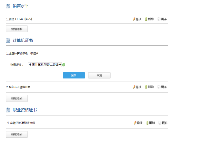Click the 计算机证书 section header icon

(8, 40)
